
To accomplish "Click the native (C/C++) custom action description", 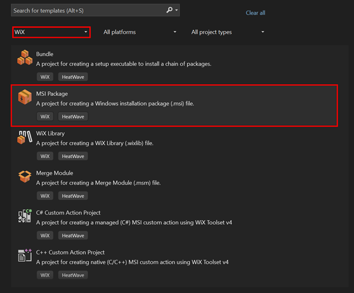I will 132,262.
